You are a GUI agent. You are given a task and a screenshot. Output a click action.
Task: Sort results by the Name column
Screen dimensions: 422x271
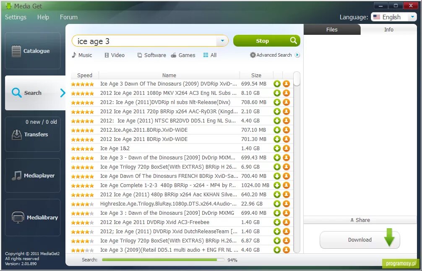click(169, 76)
